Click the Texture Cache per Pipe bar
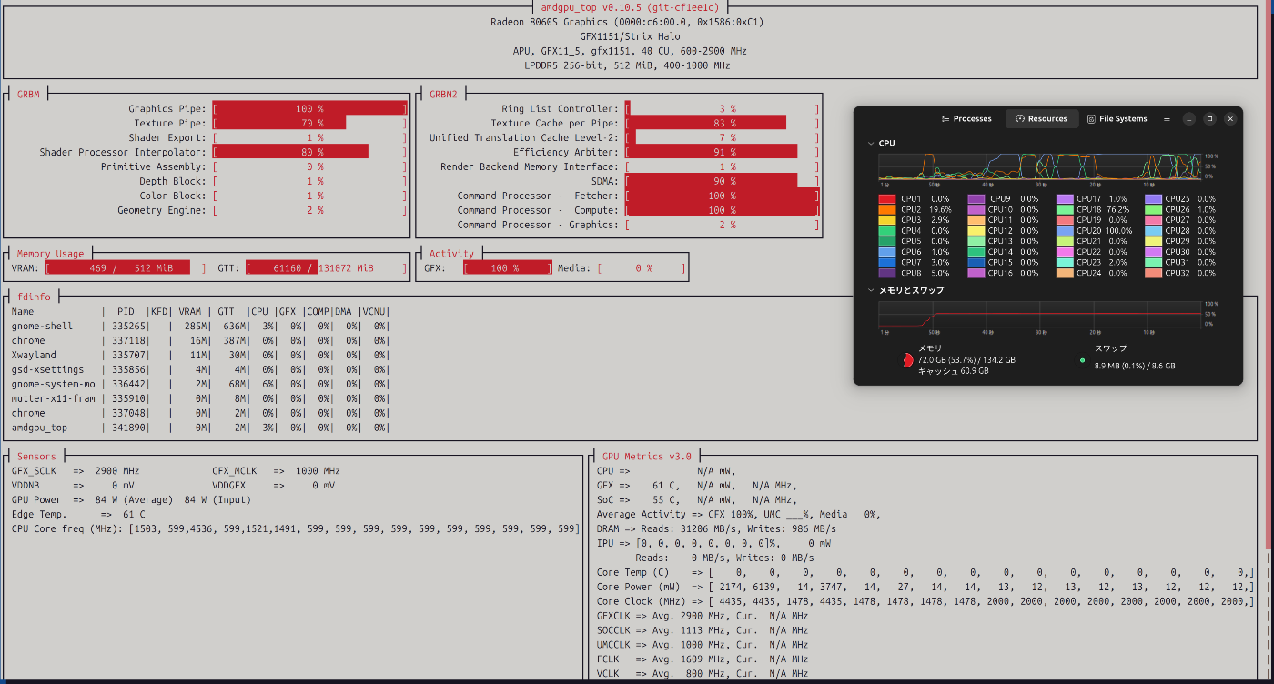This screenshot has height=684, width=1274. (x=723, y=123)
